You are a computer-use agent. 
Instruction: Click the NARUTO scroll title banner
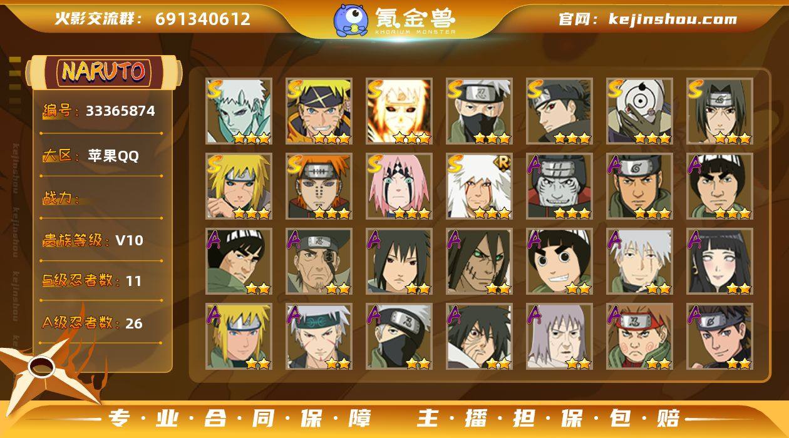click(103, 71)
